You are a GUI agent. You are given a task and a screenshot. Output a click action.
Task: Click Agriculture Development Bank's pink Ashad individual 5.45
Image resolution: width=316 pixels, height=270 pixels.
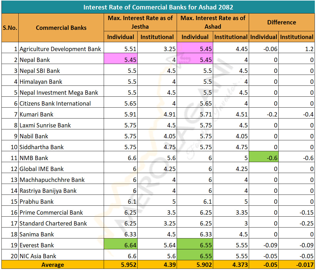(x=195, y=48)
